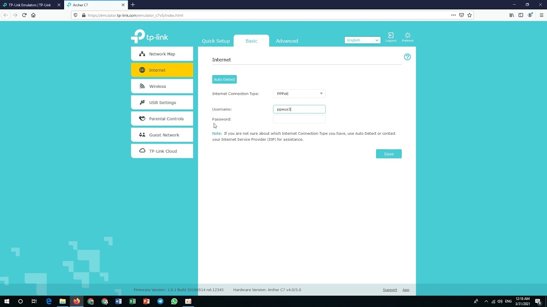
Task: Open Parental Controls
Action: click(x=162, y=119)
